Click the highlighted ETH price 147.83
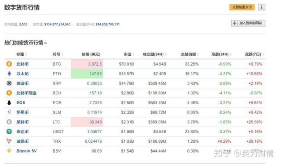The width and height of the screenshot is (281, 165). click(87, 73)
